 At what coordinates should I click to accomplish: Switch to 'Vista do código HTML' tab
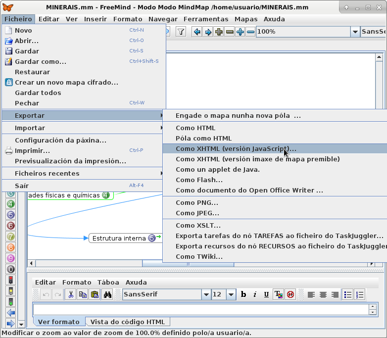tap(128, 322)
